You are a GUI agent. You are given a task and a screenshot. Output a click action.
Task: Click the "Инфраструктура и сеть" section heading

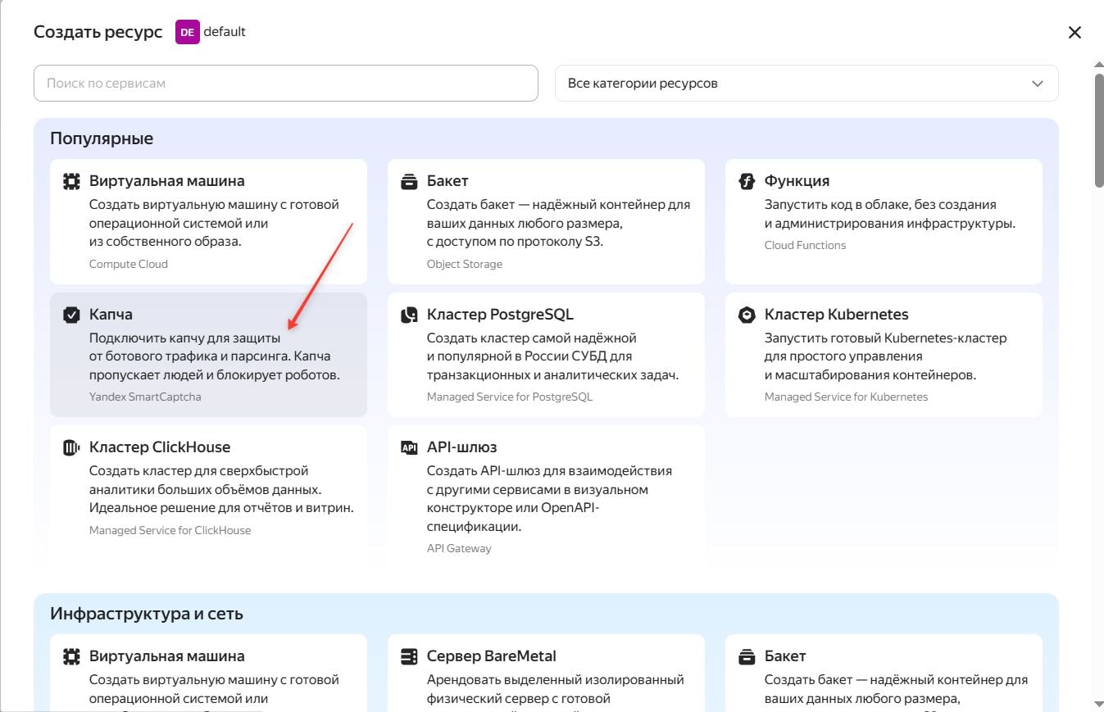pyautogui.click(x=147, y=614)
